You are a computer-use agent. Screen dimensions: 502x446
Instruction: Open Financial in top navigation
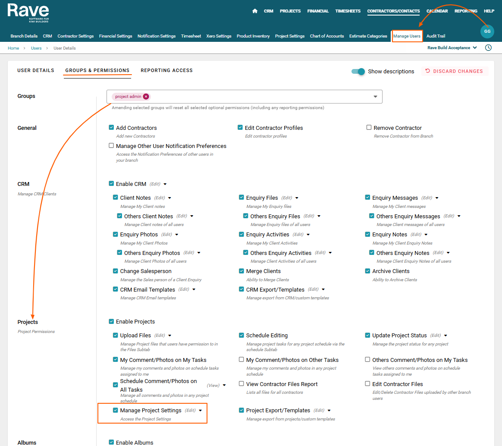coord(318,11)
